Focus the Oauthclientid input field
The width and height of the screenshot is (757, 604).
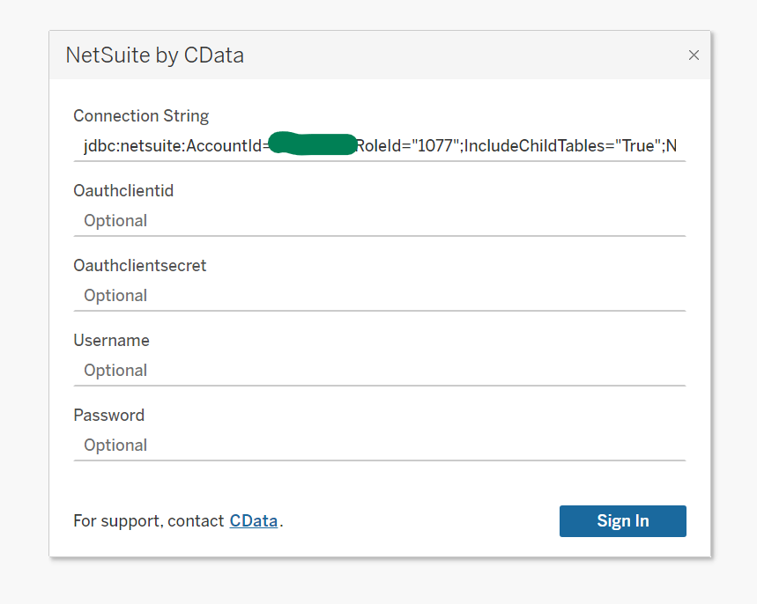click(379, 221)
